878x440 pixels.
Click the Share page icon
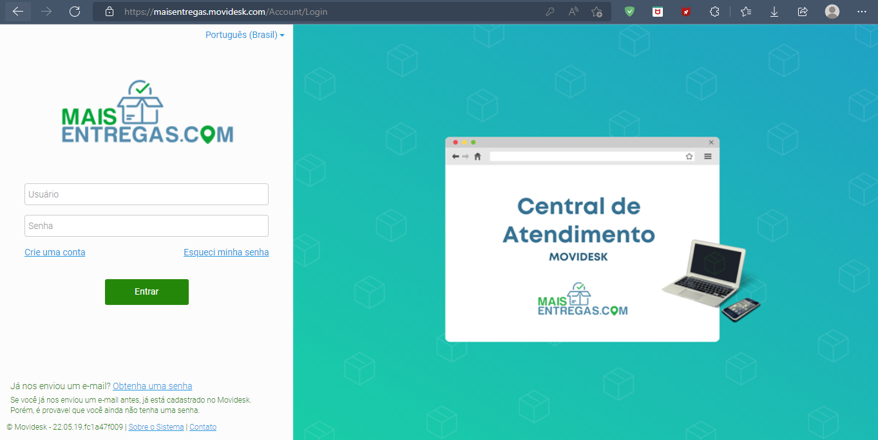(x=803, y=12)
